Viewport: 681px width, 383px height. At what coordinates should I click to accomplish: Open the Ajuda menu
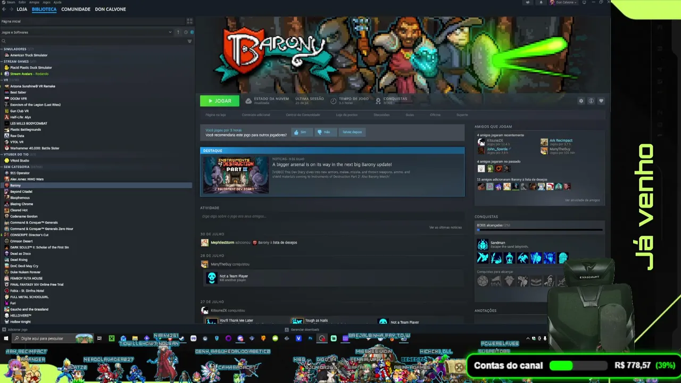(57, 2)
